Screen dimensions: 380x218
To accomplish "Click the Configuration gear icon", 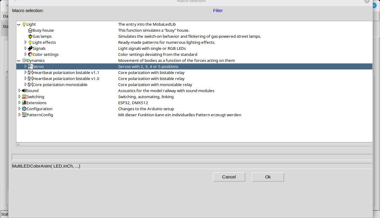I will [x=24, y=109].
